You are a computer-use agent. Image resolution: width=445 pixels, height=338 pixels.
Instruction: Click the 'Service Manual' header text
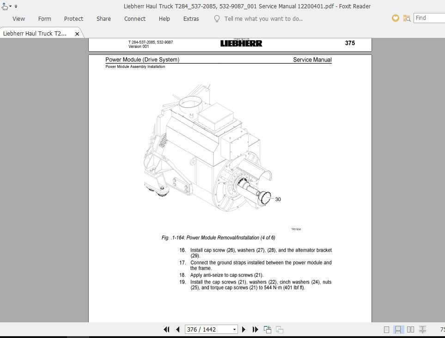coord(312,60)
